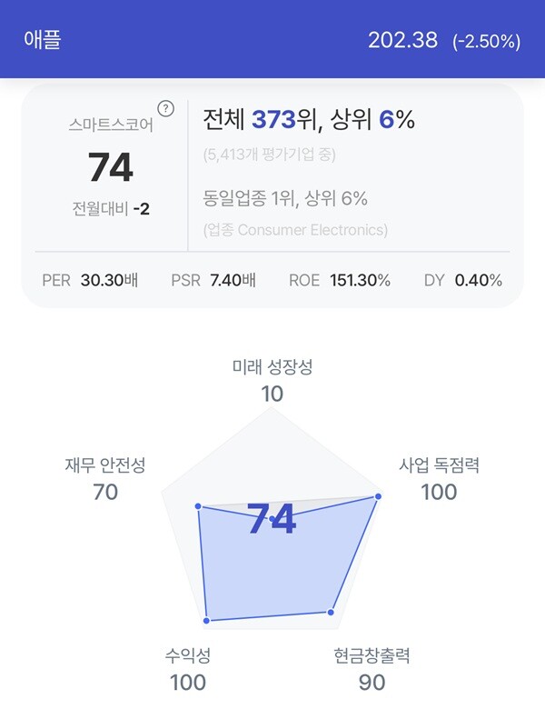This screenshot has height=719, width=545.
Task: Tap the 애플 stock name in header
Action: tap(42, 39)
